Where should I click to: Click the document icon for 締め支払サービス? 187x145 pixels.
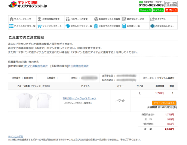pyautogui.click(x=124, y=19)
